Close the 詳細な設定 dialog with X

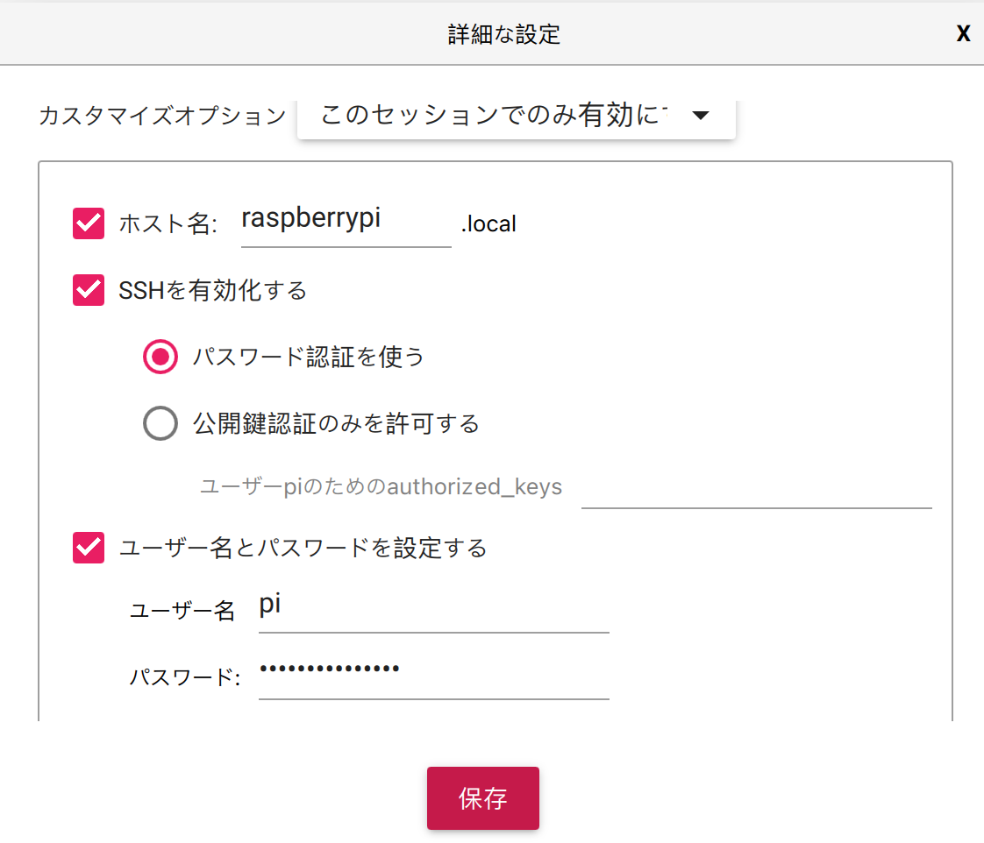point(963,34)
